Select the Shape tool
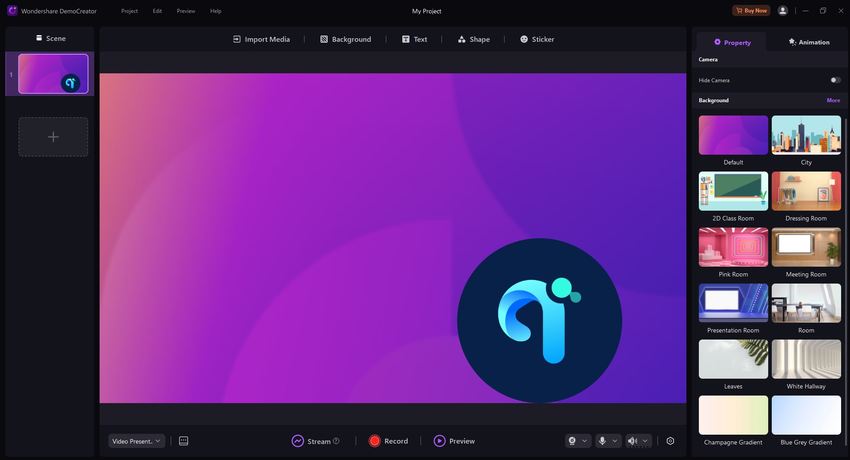The height and width of the screenshot is (460, 850). pos(473,39)
